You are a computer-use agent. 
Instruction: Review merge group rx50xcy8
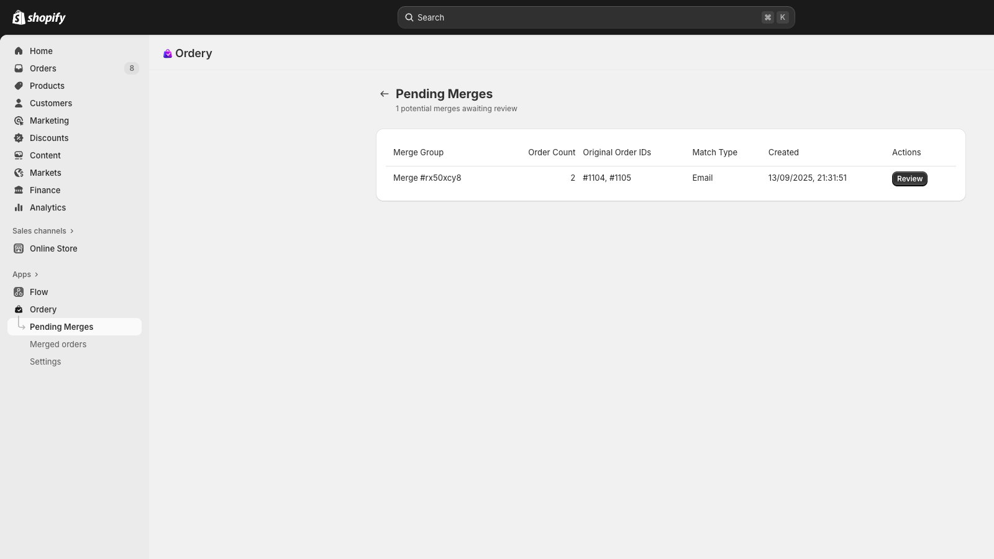click(x=910, y=179)
